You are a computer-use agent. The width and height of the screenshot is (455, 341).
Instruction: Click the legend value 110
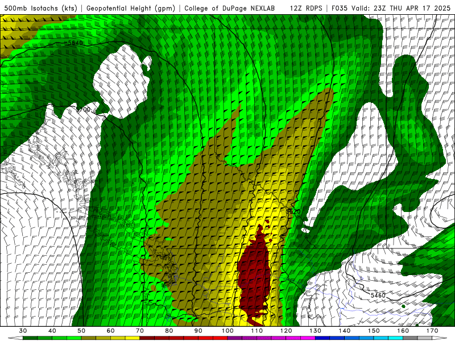click(257, 331)
